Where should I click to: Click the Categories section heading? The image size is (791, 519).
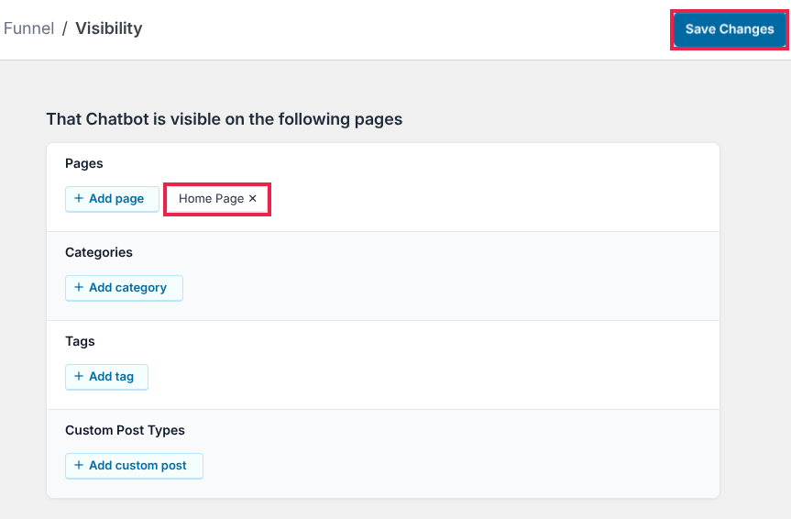pos(99,253)
